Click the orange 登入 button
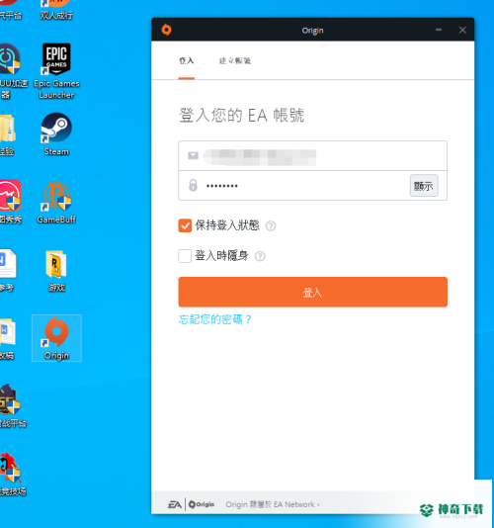This screenshot has width=494, height=528. pos(312,292)
